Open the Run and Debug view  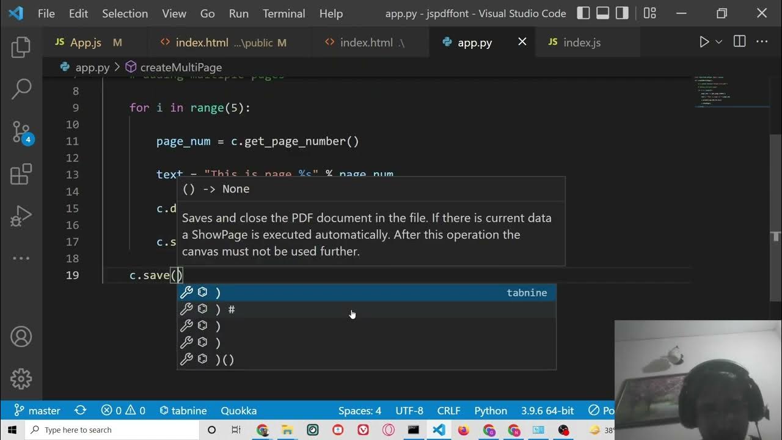tap(21, 216)
